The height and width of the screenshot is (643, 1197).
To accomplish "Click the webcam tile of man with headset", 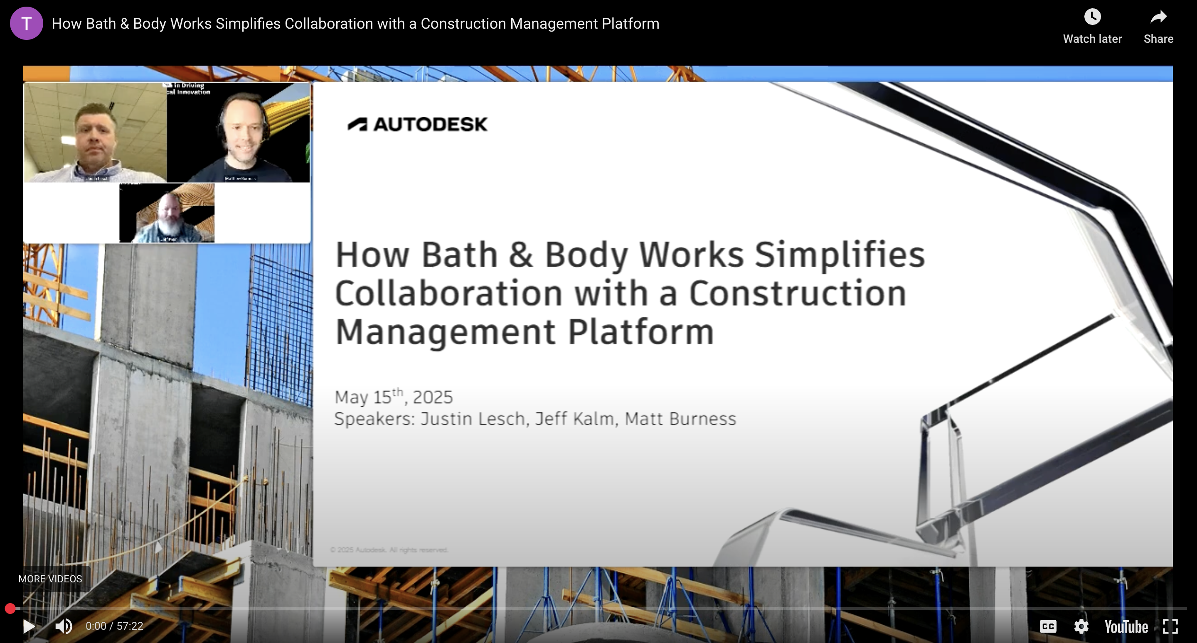I will (x=239, y=133).
